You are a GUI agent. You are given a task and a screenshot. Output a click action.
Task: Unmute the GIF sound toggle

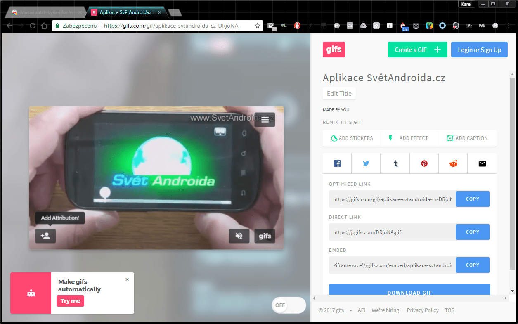click(239, 236)
